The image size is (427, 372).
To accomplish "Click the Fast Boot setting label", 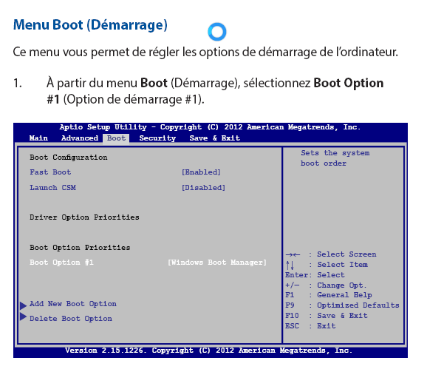I will coord(50,172).
